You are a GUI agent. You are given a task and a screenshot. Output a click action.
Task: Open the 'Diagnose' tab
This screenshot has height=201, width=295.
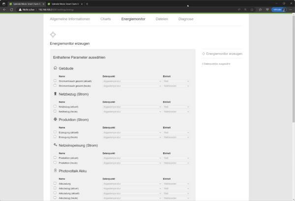click(186, 19)
